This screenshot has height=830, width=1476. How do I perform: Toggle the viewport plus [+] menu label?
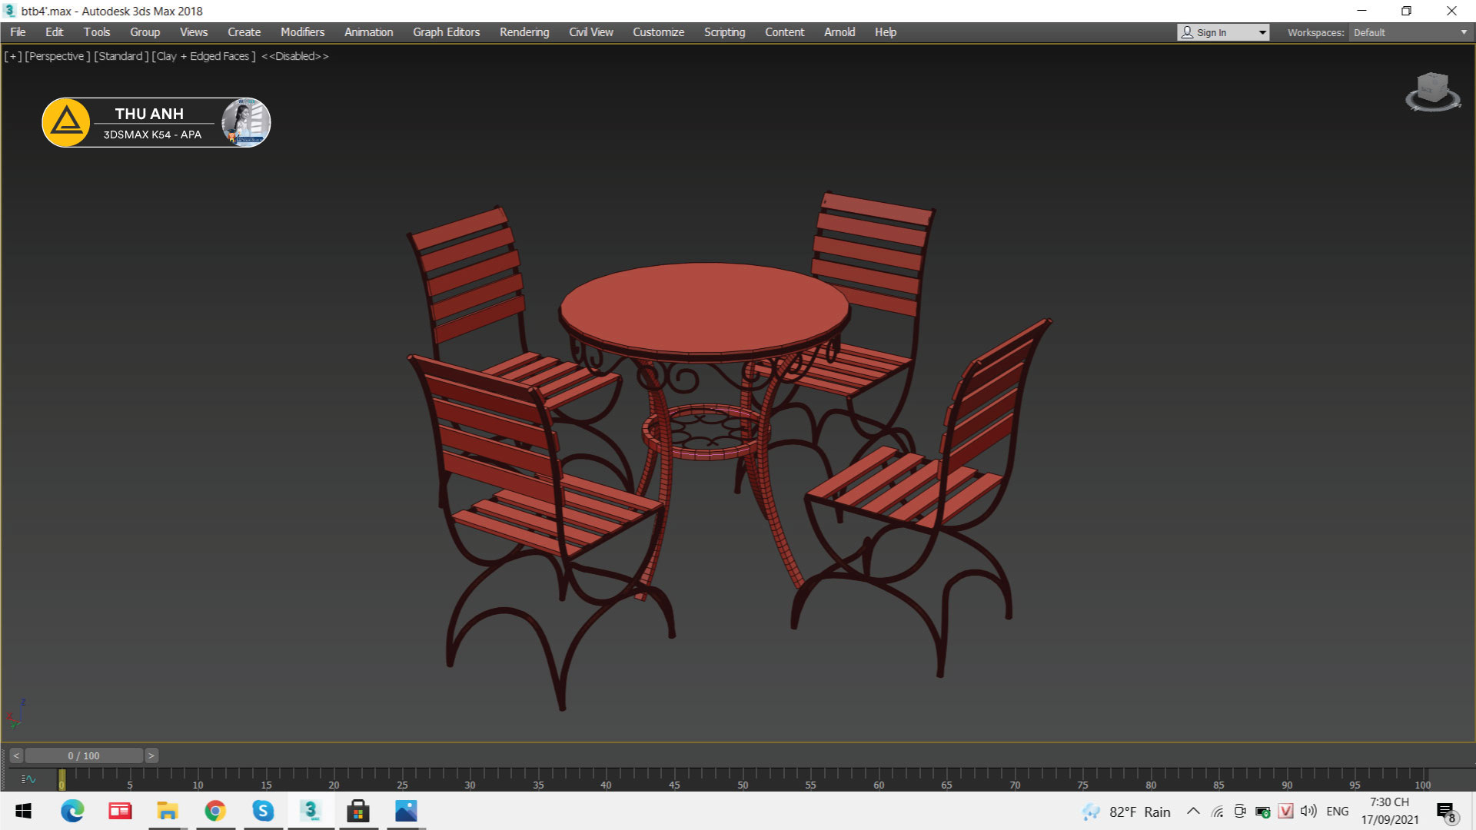click(13, 56)
